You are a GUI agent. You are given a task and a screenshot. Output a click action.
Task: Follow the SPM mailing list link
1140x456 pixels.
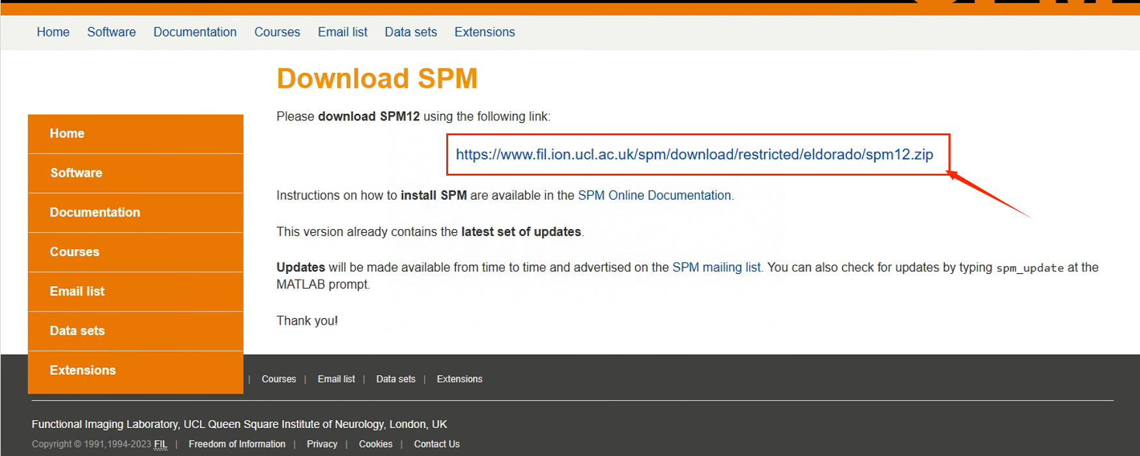717,267
